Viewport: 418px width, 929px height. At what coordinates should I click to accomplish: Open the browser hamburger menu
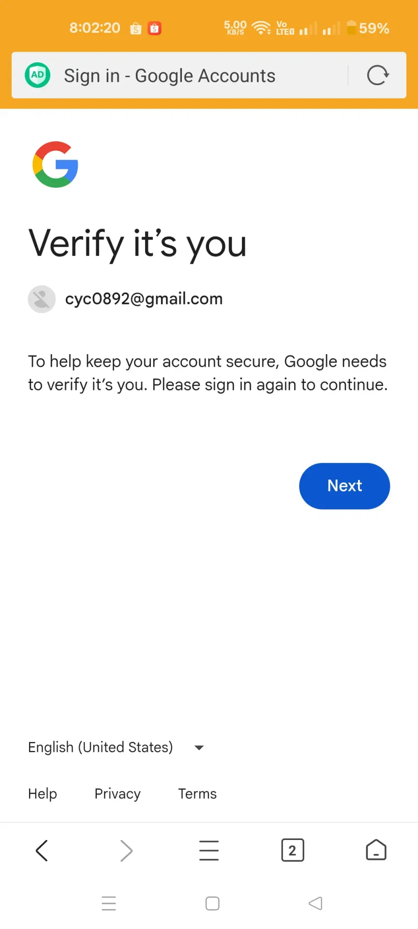click(209, 850)
